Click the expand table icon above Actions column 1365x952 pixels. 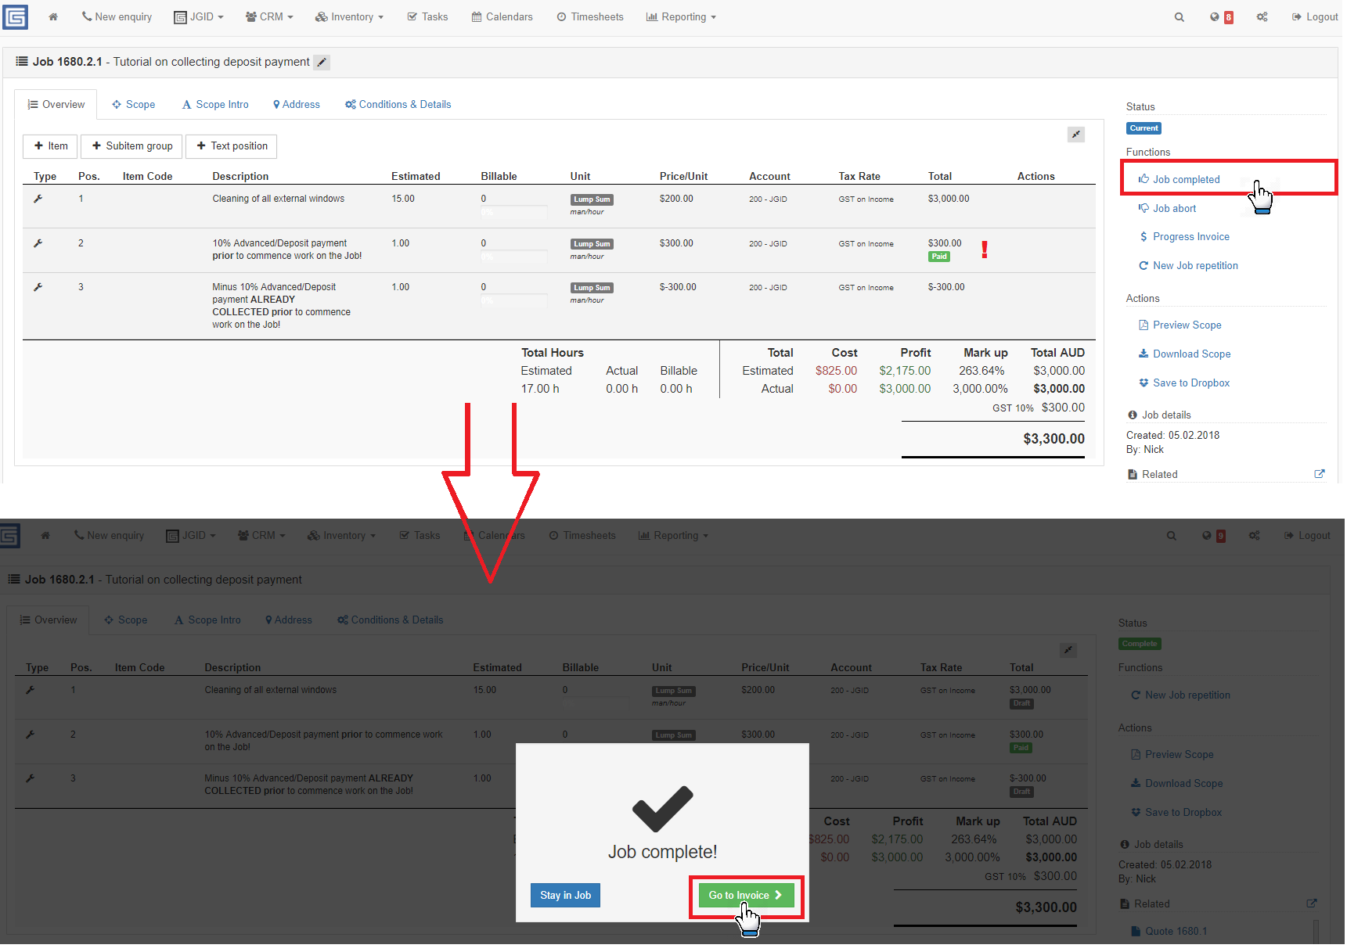coord(1076,135)
